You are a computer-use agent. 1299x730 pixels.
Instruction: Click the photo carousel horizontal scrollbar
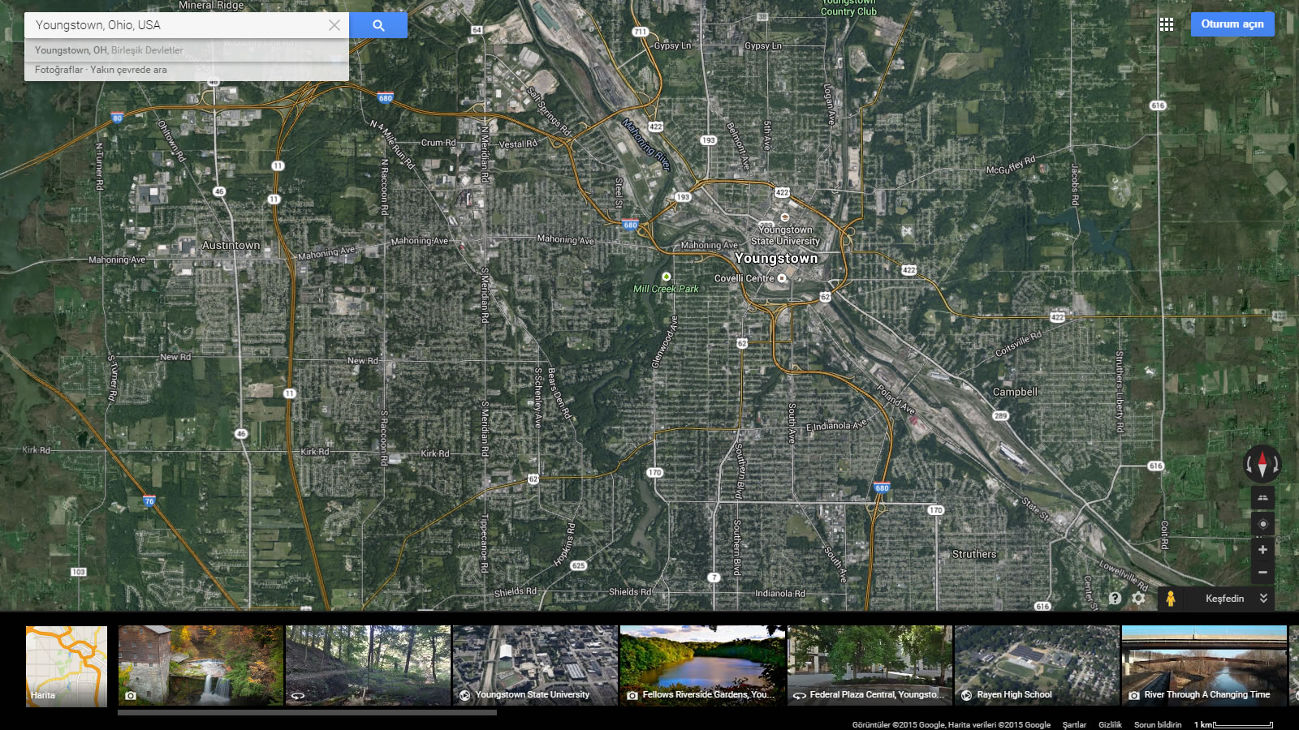tap(307, 713)
